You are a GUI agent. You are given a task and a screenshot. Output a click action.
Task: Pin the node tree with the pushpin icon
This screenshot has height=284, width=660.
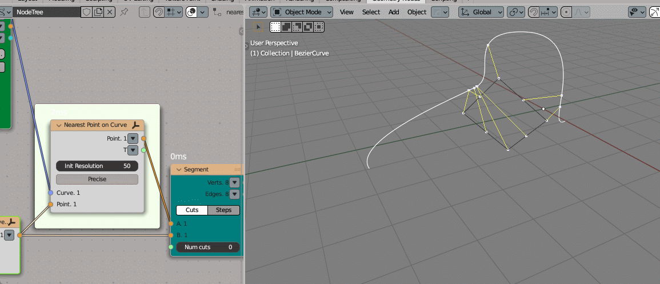(124, 11)
